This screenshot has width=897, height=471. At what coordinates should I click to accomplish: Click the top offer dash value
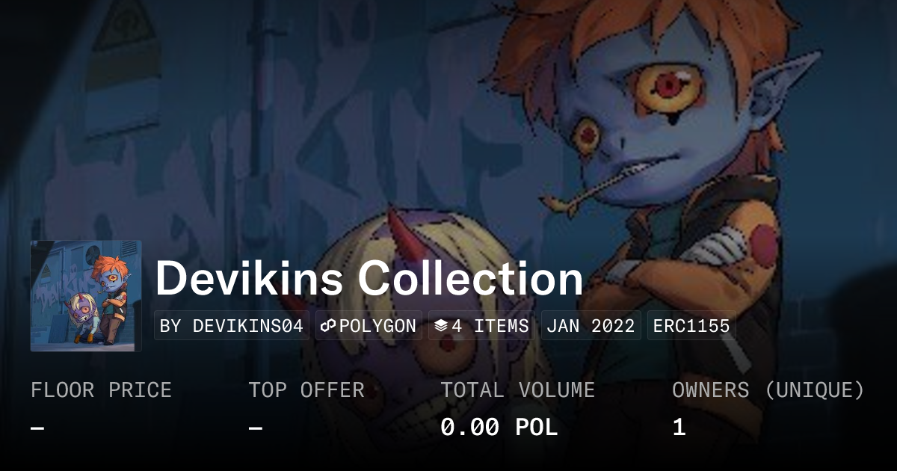click(x=256, y=428)
